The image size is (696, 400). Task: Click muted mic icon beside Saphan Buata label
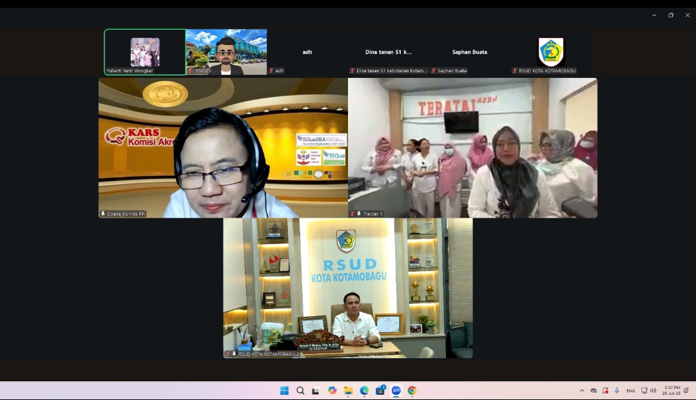click(x=434, y=70)
